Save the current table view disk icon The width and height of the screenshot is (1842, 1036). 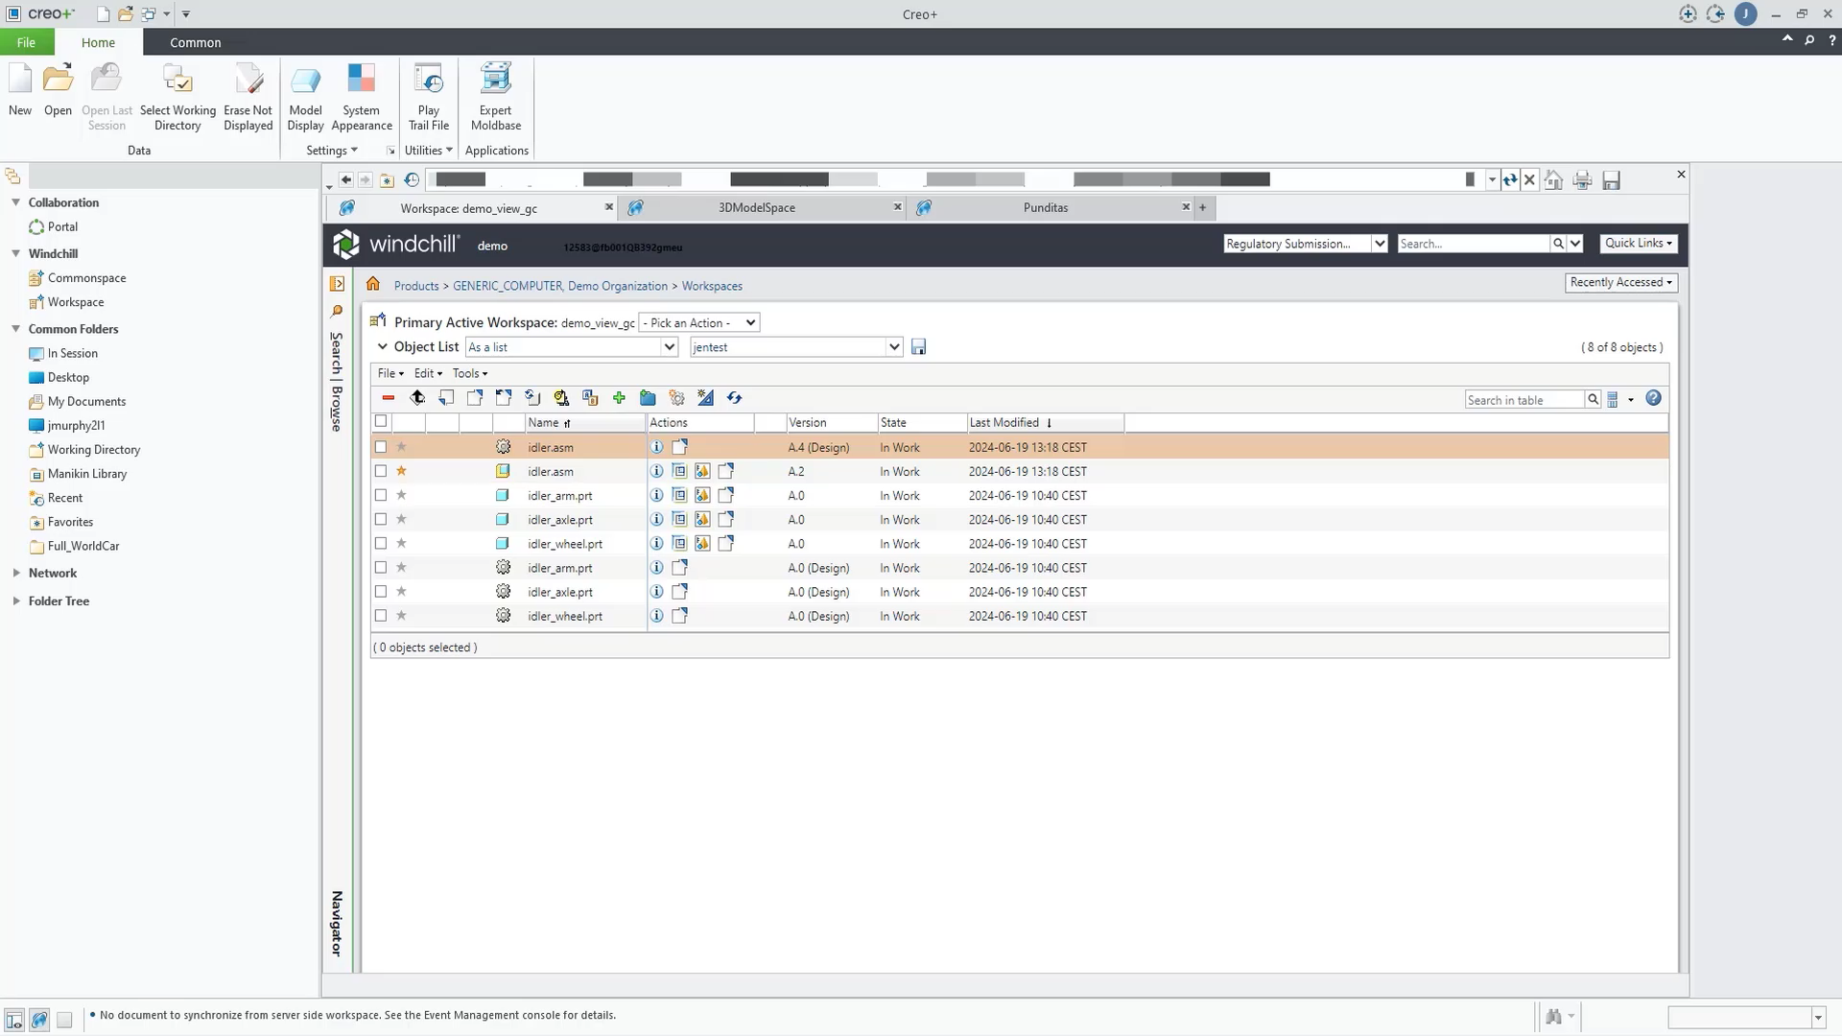(918, 347)
